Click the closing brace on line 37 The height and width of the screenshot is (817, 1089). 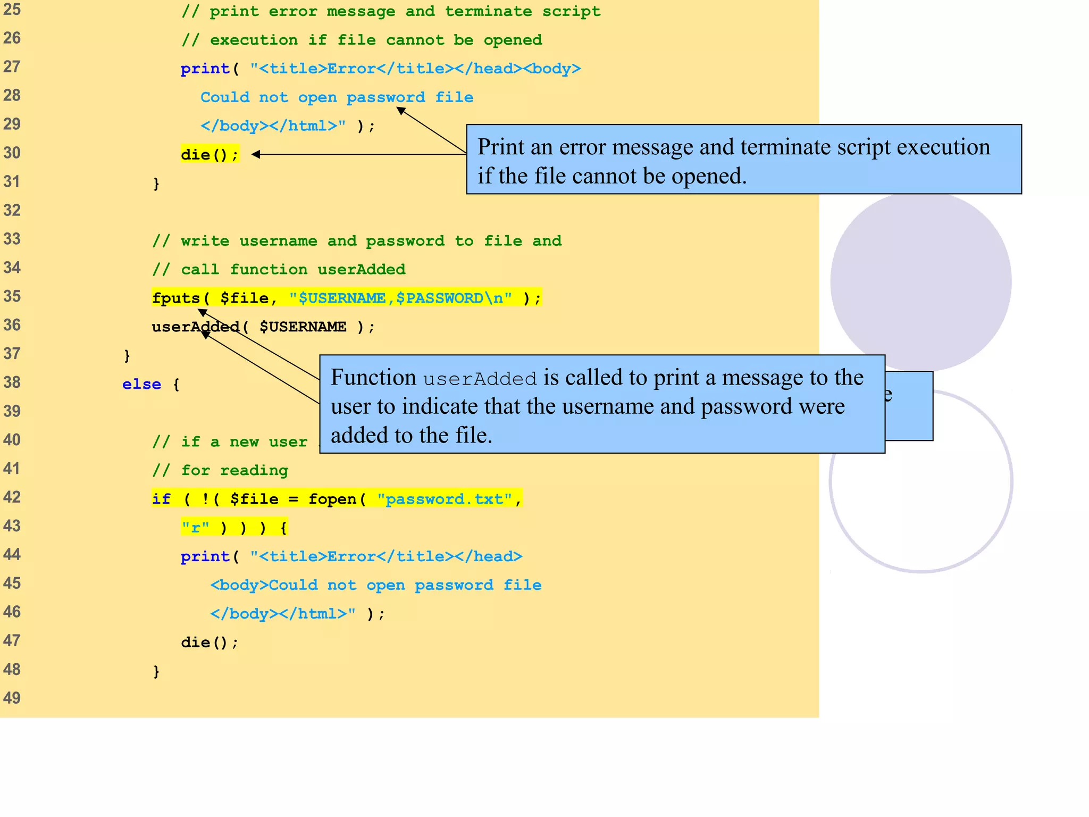(127, 355)
